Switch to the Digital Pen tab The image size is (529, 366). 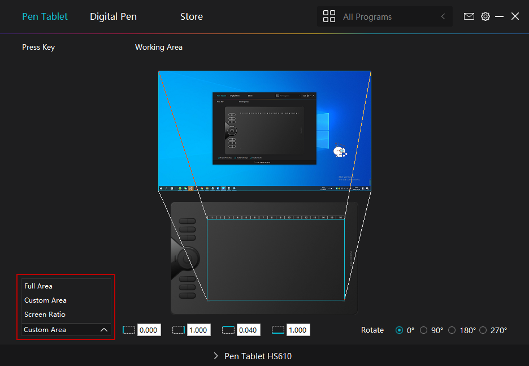[113, 16]
